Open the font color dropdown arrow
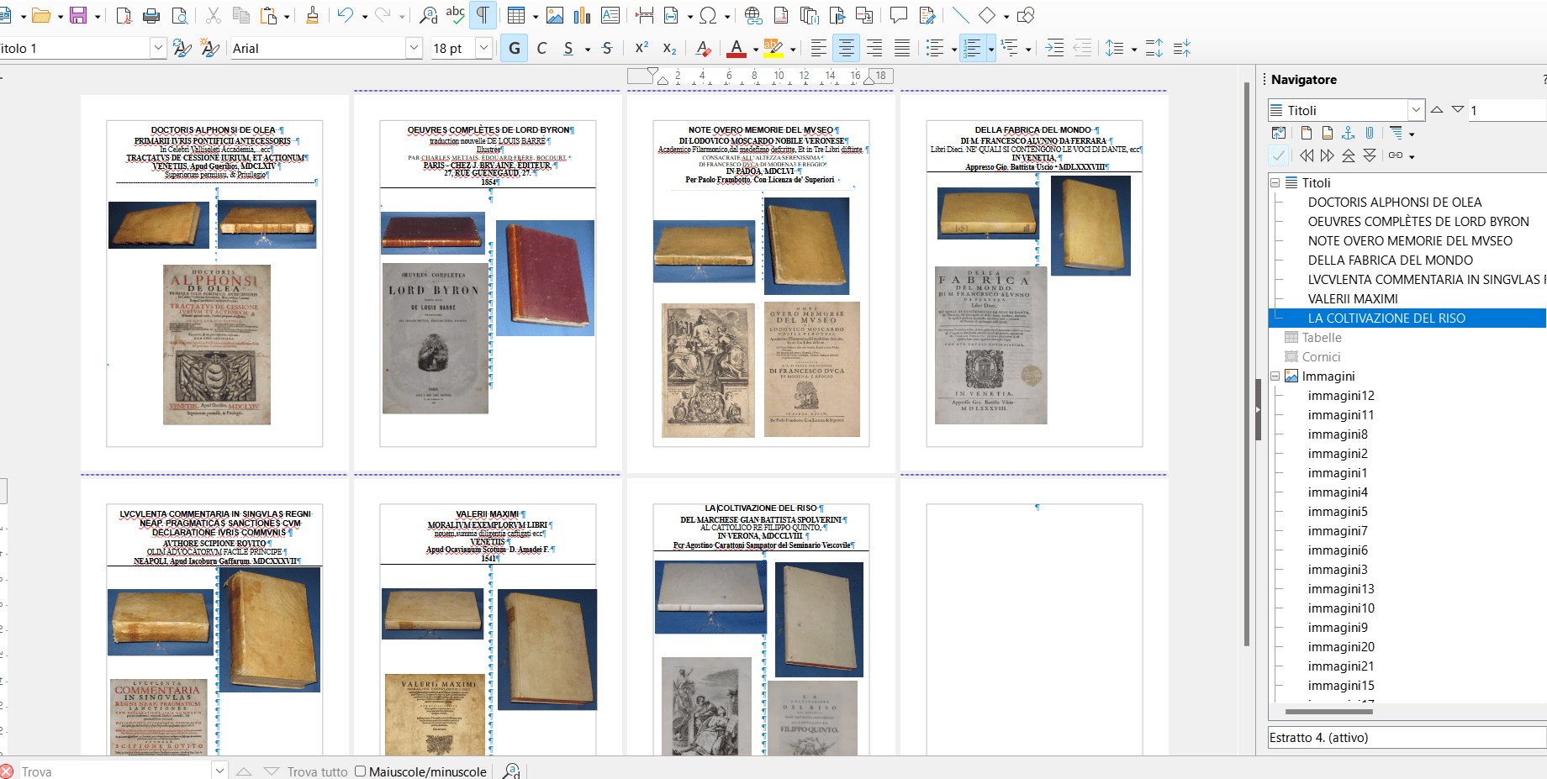Image resolution: width=1547 pixels, height=779 pixels. [756, 49]
